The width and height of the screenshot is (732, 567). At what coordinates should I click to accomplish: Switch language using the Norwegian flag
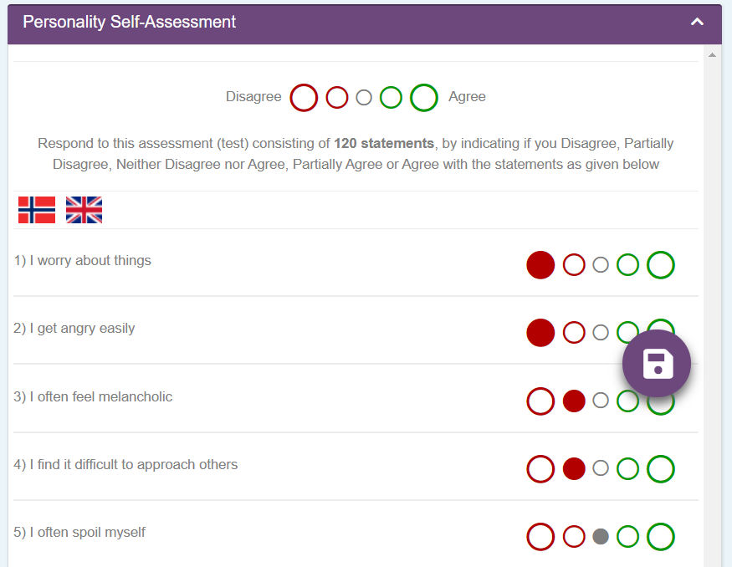point(37,210)
